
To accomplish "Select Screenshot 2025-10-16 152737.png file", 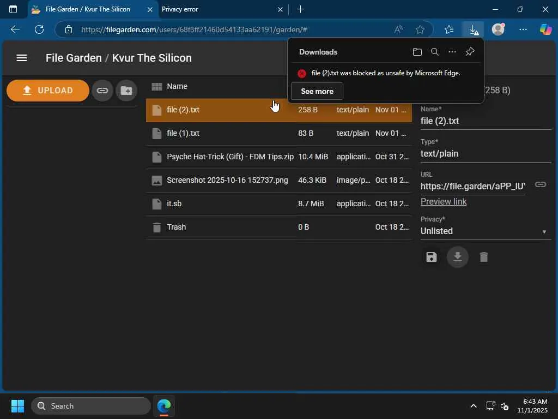I will click(x=278, y=180).
